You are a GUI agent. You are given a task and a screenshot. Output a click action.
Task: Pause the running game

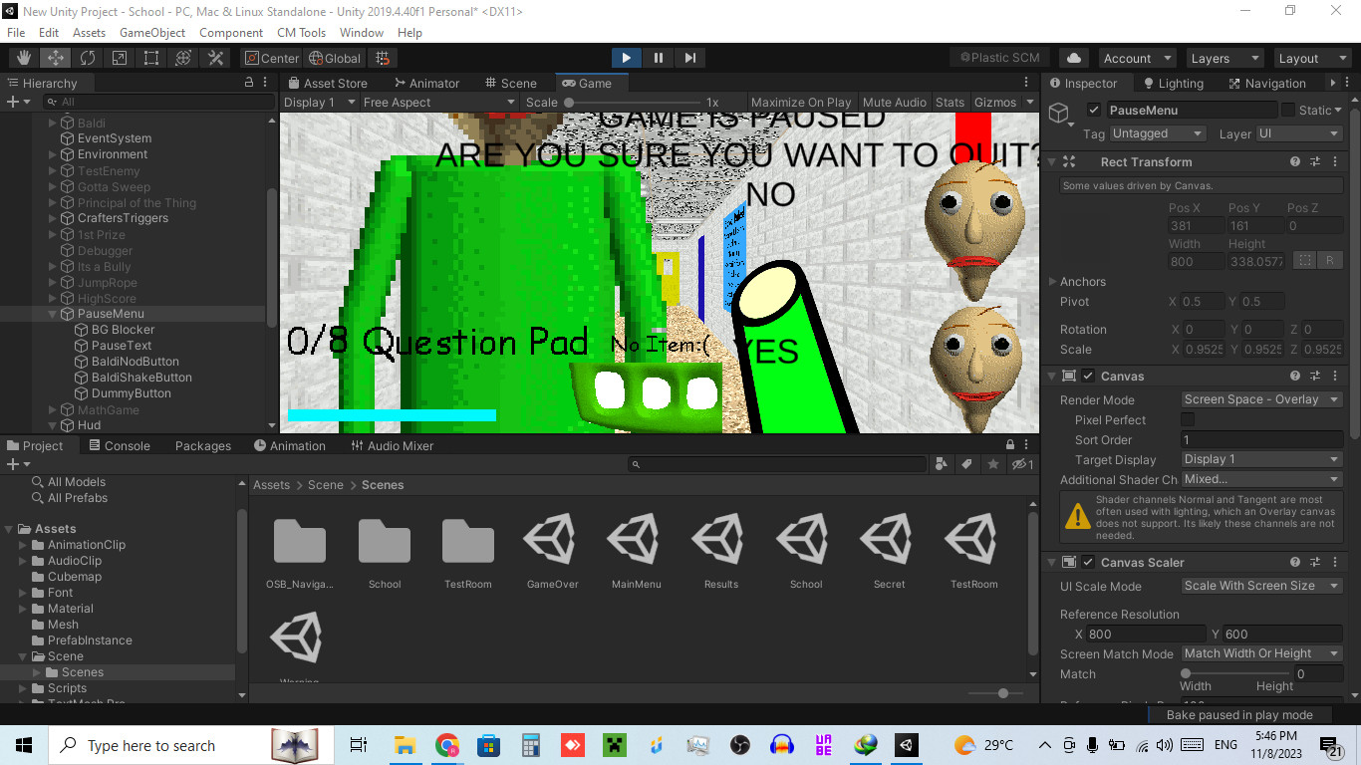coord(658,58)
